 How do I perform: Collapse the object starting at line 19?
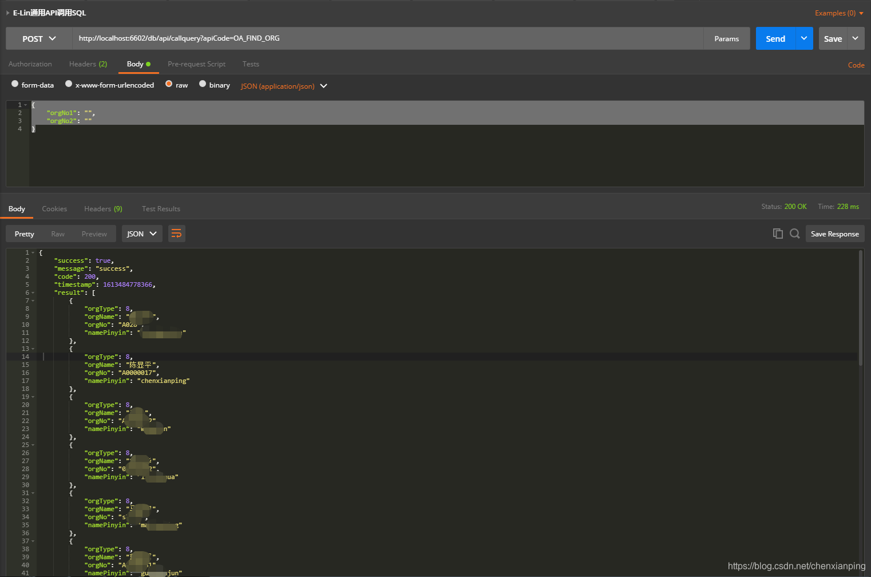click(x=33, y=397)
